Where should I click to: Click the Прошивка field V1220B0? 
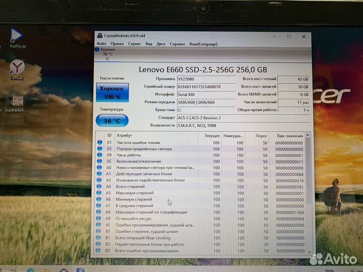pyautogui.click(x=206, y=79)
